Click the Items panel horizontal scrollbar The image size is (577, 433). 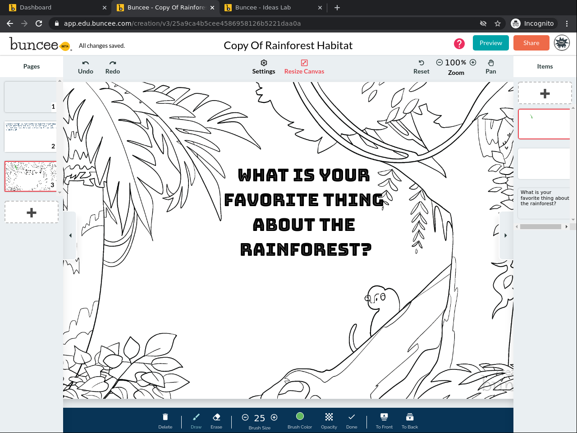(540, 226)
